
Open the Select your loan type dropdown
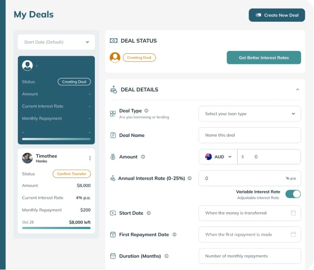[x=250, y=114]
